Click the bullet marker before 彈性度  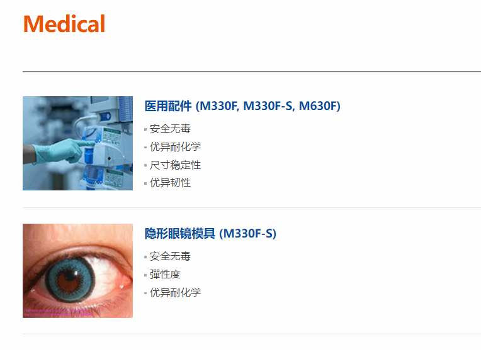pyautogui.click(x=145, y=275)
